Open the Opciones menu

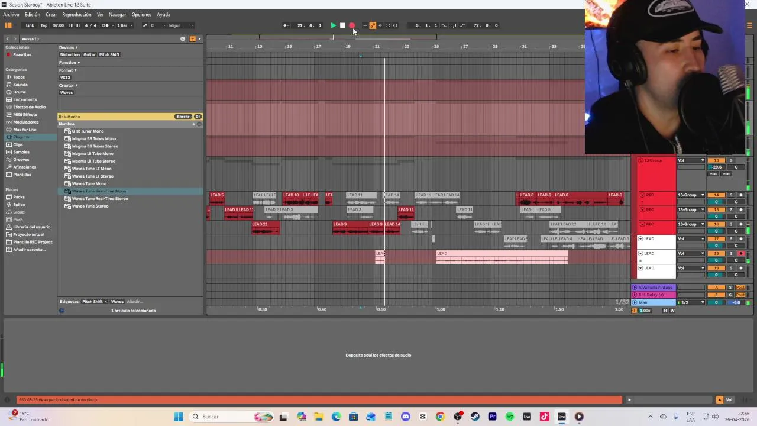point(141,14)
